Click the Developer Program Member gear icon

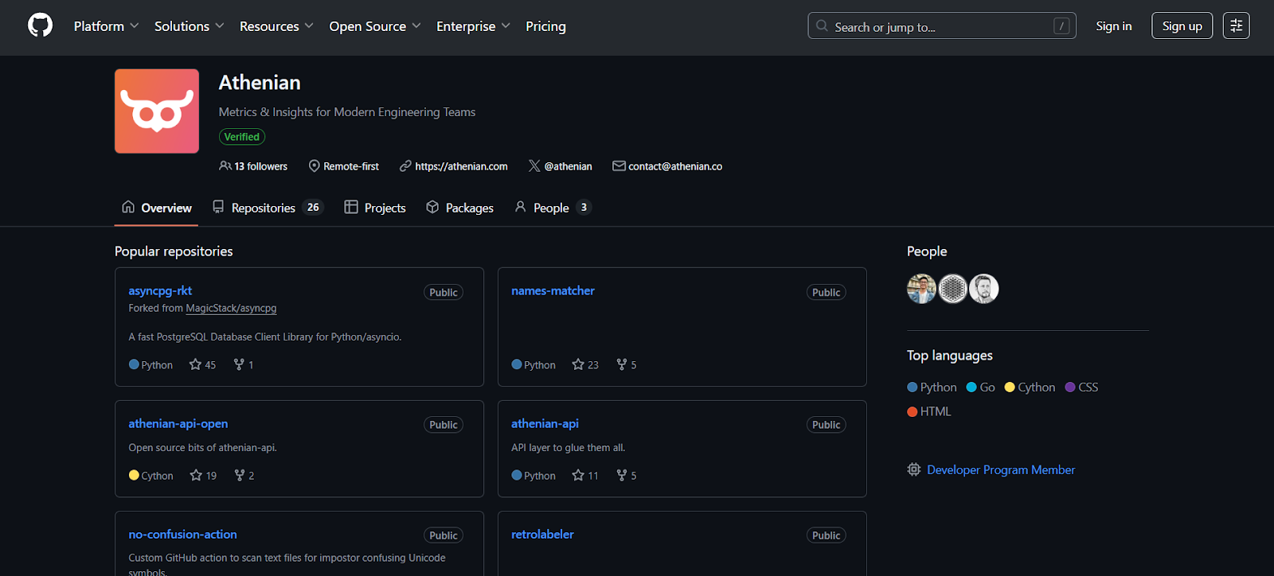(x=914, y=469)
